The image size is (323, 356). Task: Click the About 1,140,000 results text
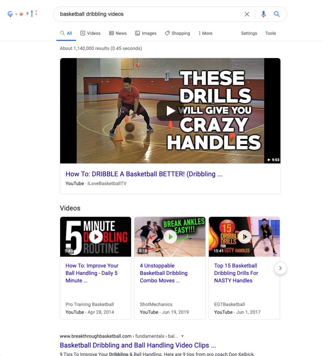click(101, 48)
